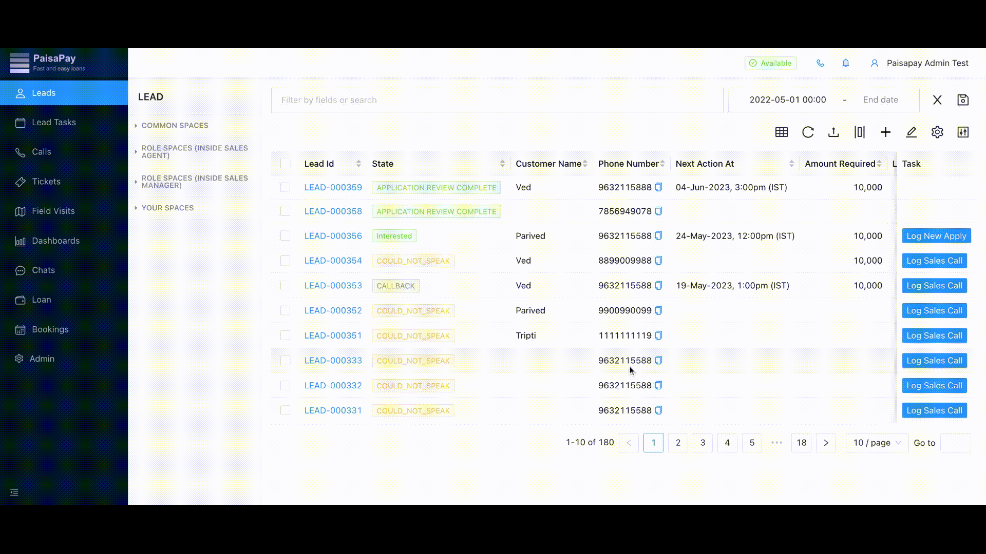
Task: Toggle the select-all header checkbox
Action: 285,164
